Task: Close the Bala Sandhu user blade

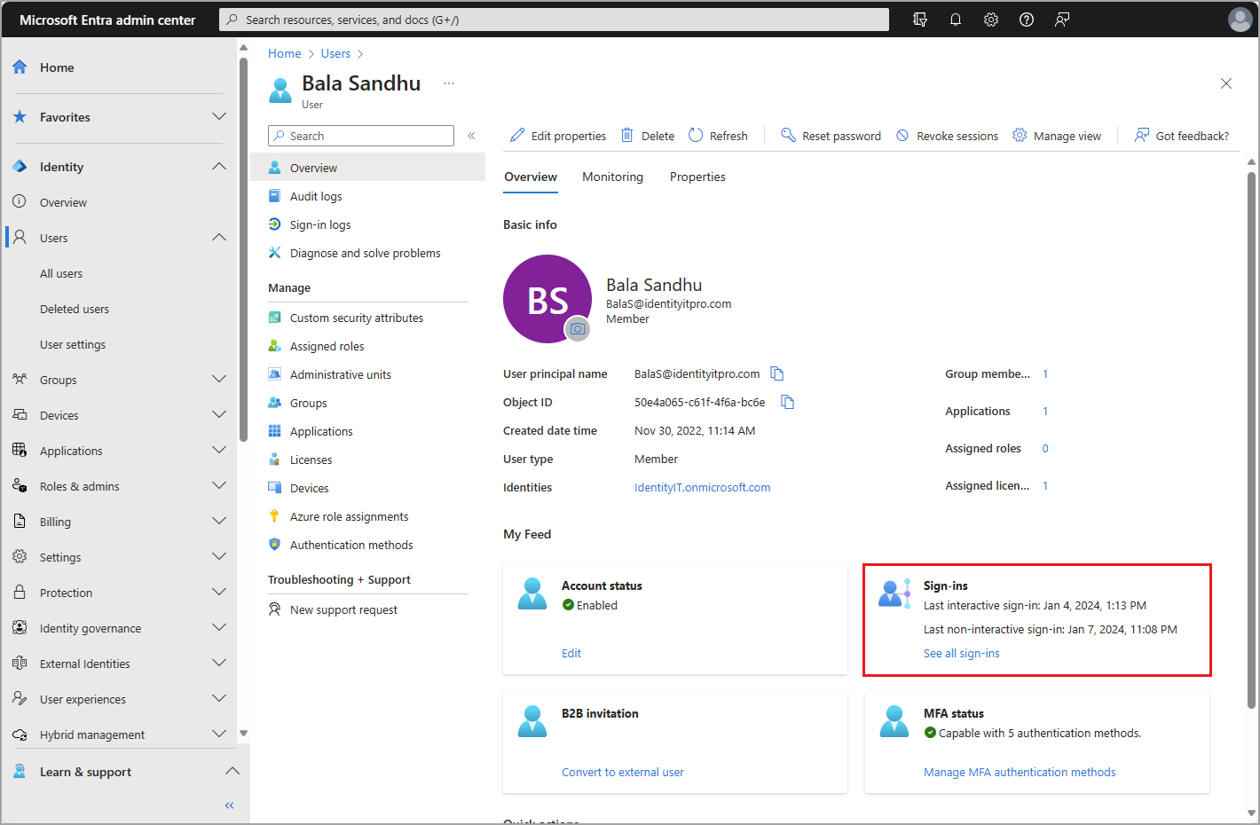Action: point(1226,83)
